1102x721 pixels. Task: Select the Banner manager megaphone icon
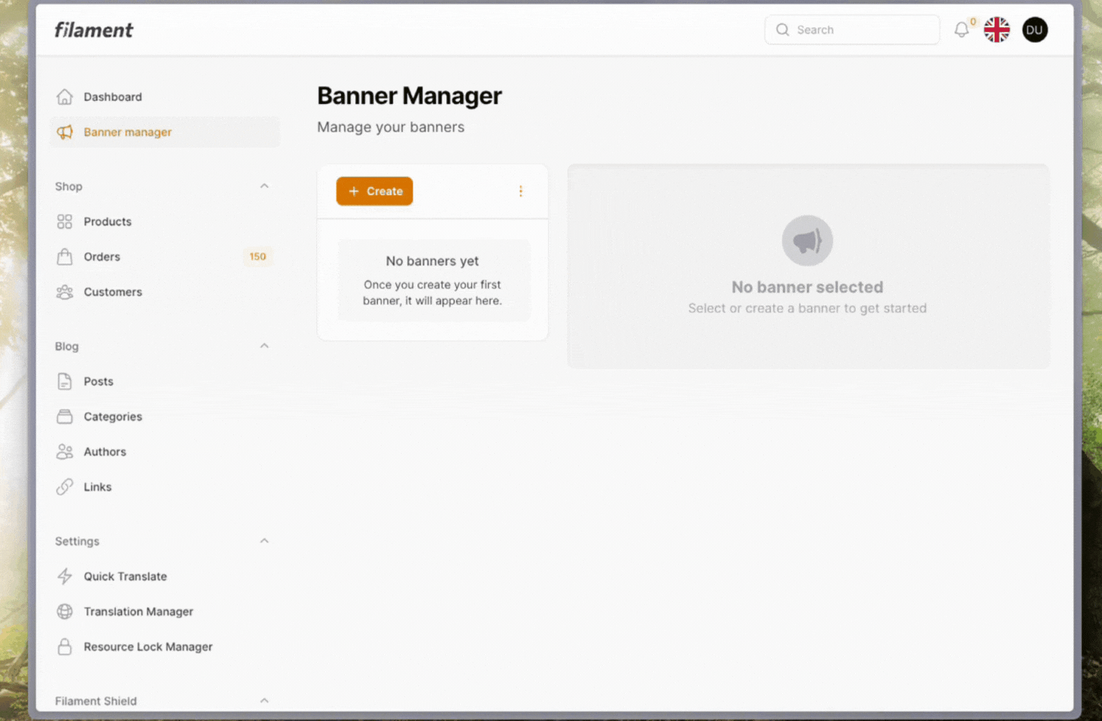[65, 132]
